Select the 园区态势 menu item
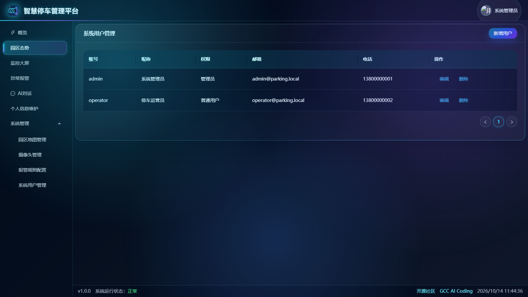Viewport: 528px width, 297px height. [35, 48]
